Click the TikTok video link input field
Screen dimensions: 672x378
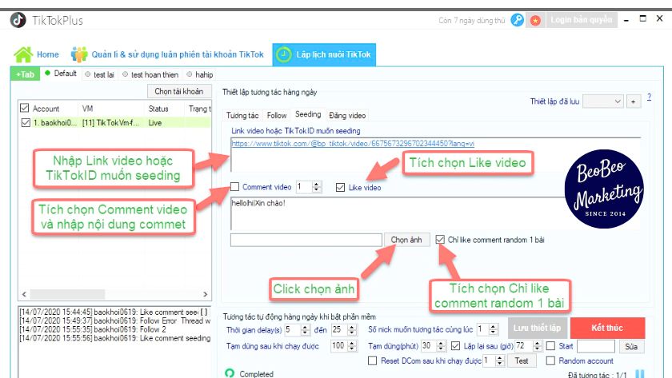pyautogui.click(x=432, y=149)
